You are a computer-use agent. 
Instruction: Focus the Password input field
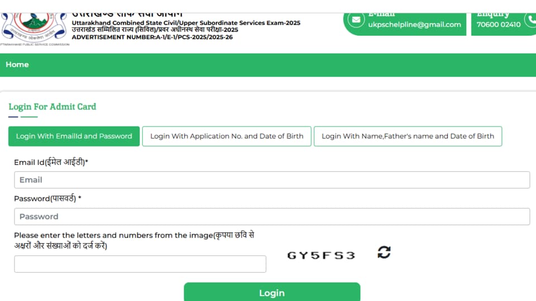pos(272,216)
